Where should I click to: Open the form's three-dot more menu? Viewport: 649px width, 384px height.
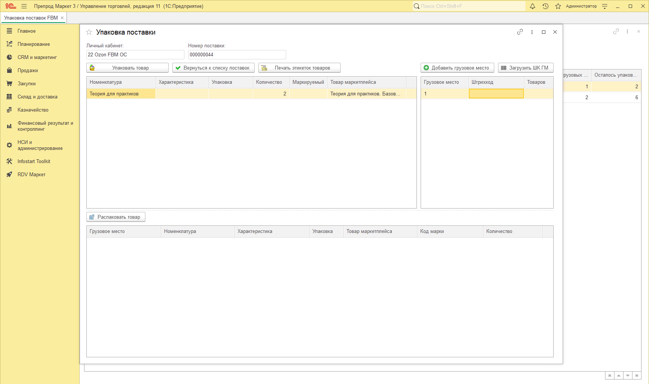click(532, 32)
